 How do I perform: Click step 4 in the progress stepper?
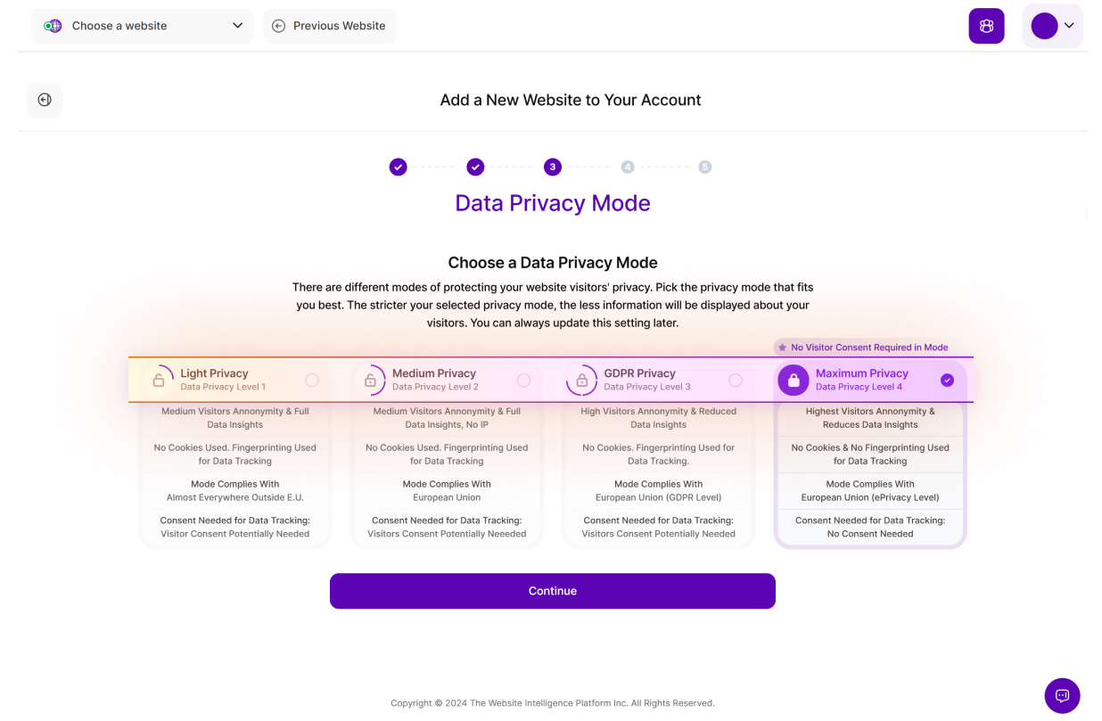[628, 167]
